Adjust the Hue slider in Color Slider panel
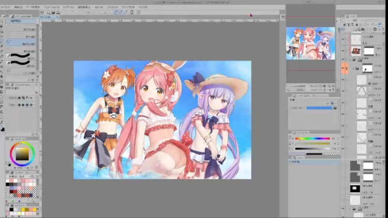Image resolution: width=388 pixels, height=218 pixels. (312, 138)
